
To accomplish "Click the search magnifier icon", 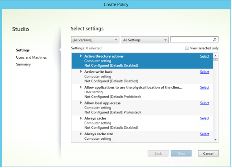I will click(215, 40).
